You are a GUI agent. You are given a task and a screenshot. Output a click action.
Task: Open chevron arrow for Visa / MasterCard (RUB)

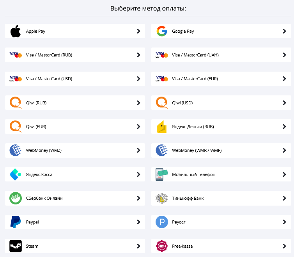(x=138, y=55)
